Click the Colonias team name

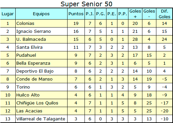click(25, 24)
